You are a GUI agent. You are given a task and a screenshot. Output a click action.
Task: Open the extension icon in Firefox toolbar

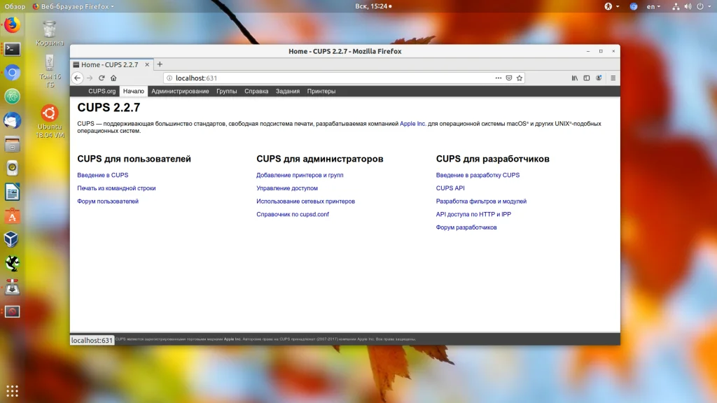point(599,78)
